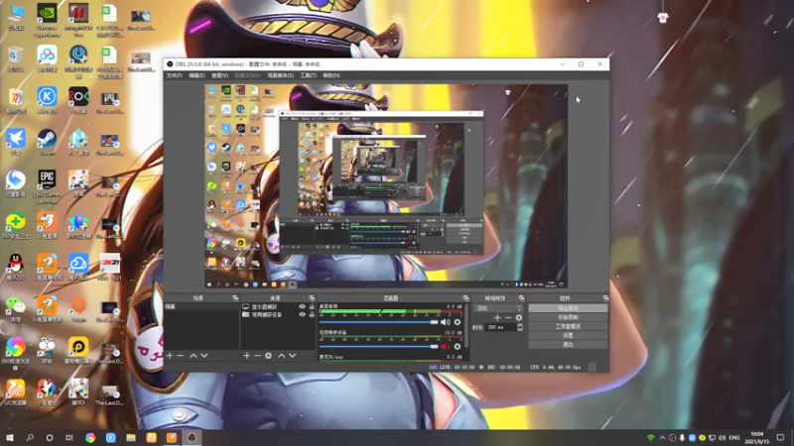Open the File (文件) menu in OBS
The height and width of the screenshot is (446, 794).
(175, 76)
